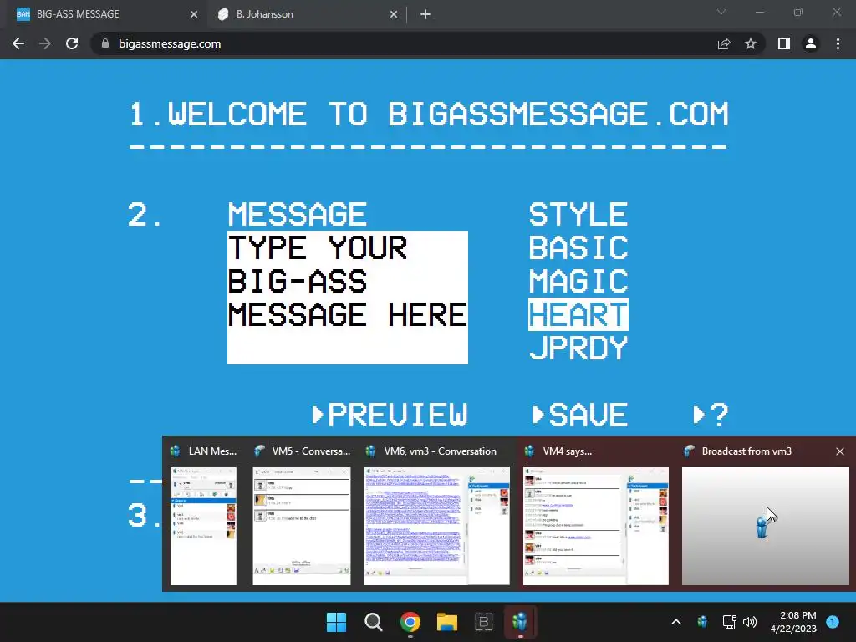
Task: Switch to the B. Johansson tab
Action: [x=307, y=15]
